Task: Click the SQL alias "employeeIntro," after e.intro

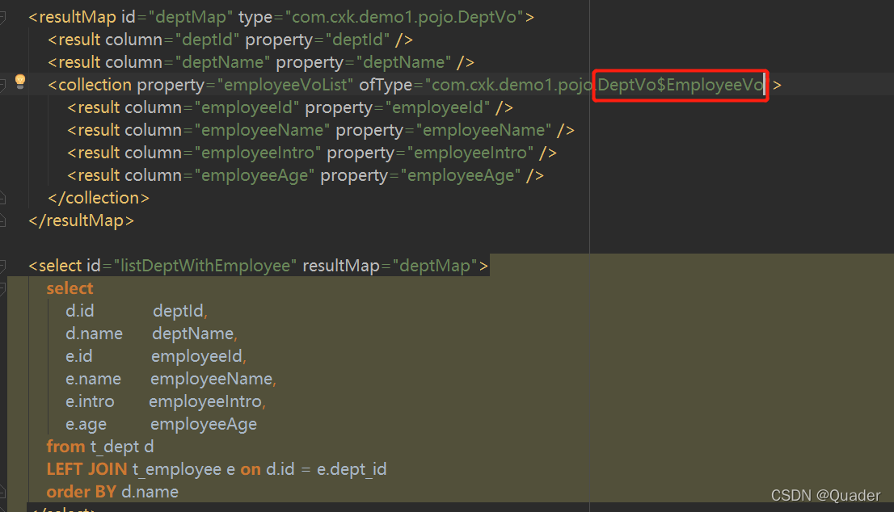Action: [208, 401]
